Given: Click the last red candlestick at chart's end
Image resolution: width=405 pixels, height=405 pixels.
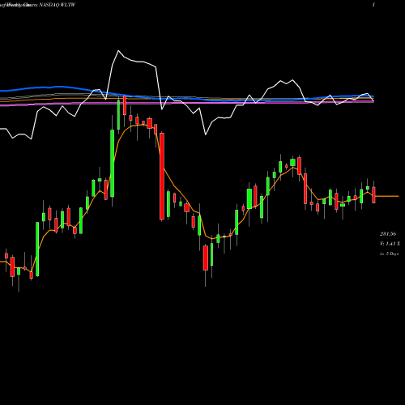Looking at the screenshot, I should click(373, 195).
